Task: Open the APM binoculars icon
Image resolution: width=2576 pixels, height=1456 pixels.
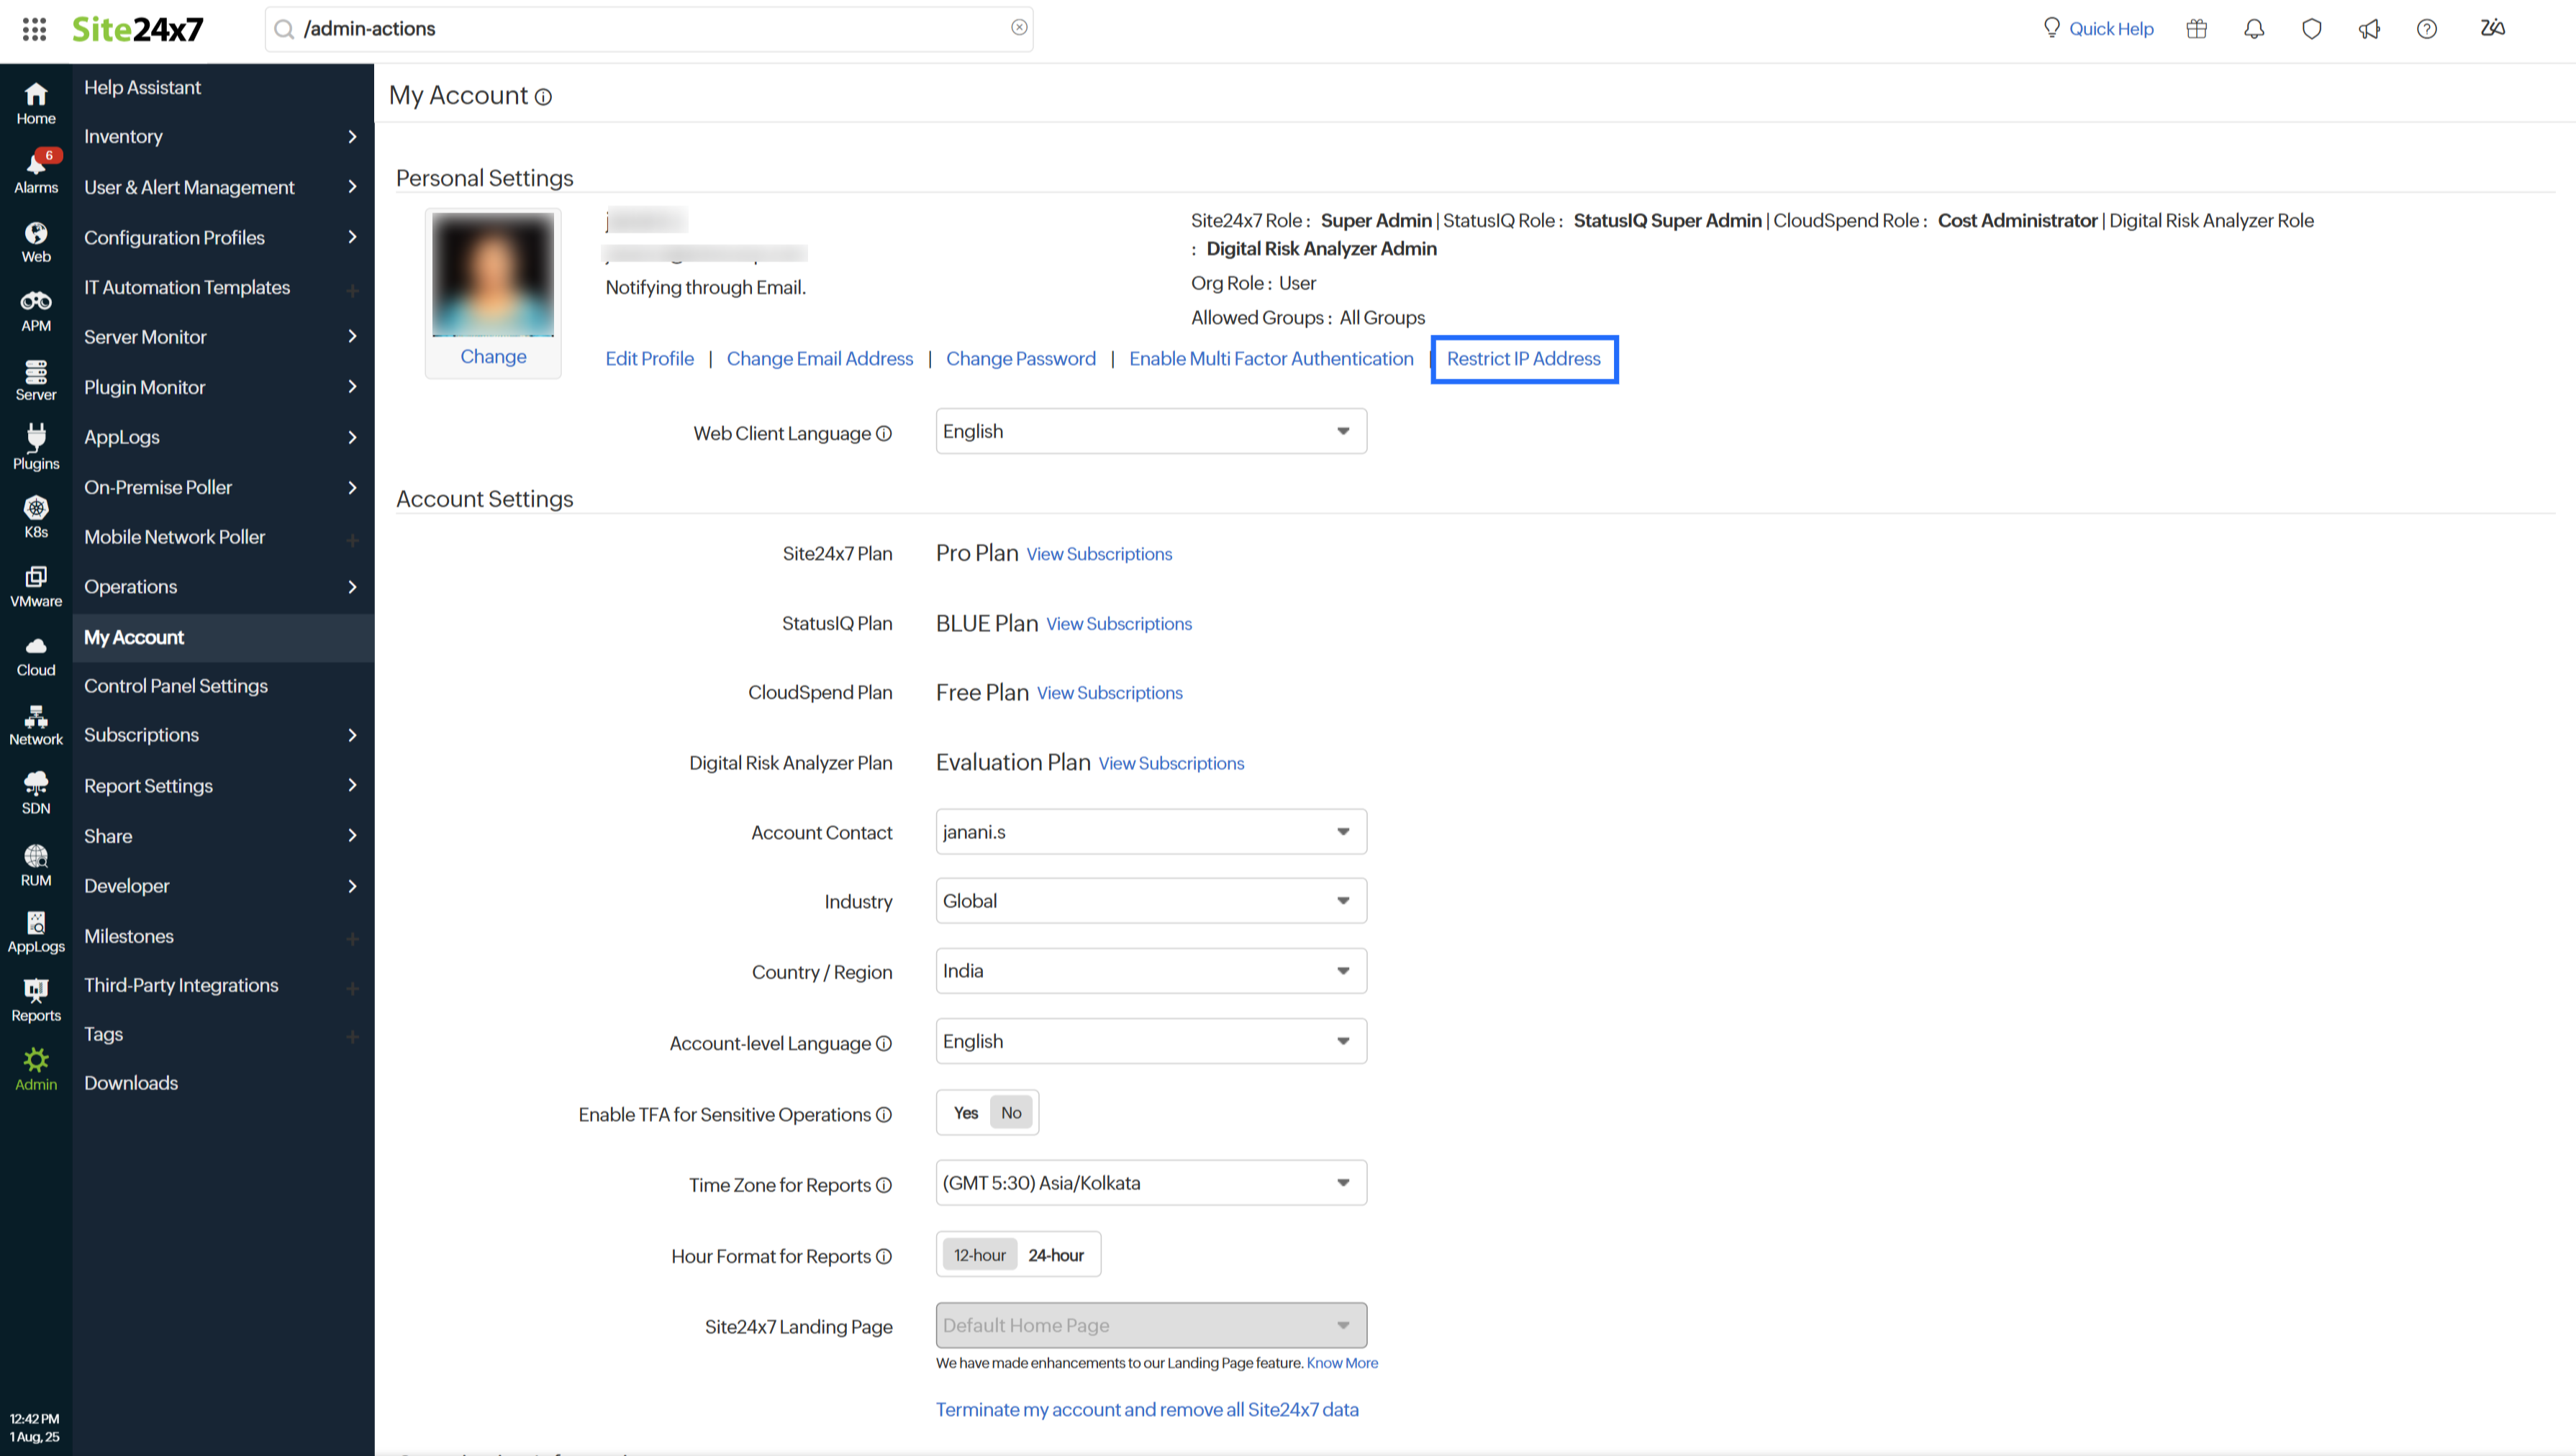Action: coord(36,310)
